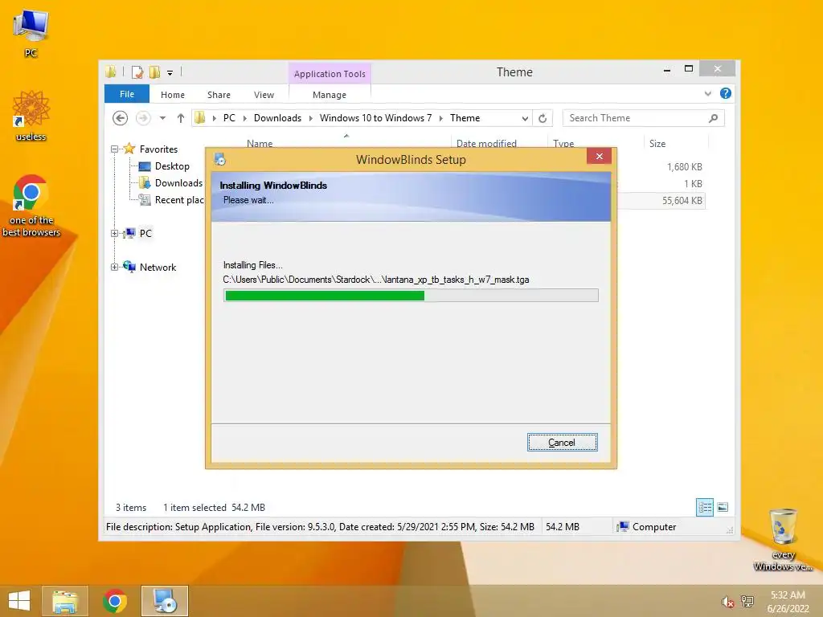This screenshot has height=617, width=823.
Task: Expand the Network tree node
Action: [114, 267]
